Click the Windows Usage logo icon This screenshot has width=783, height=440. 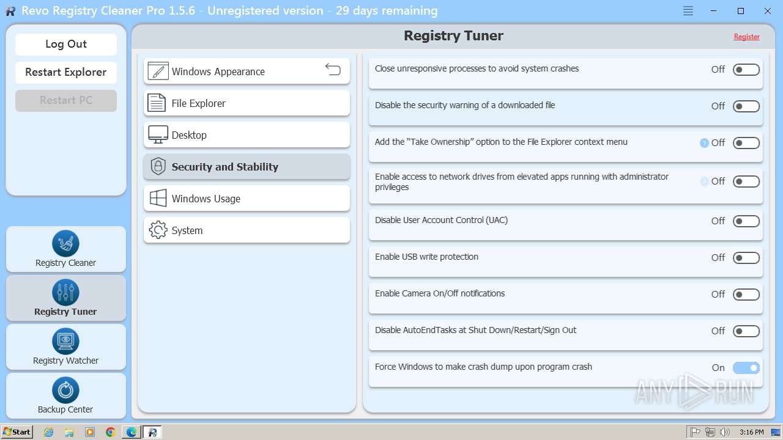[x=158, y=199]
